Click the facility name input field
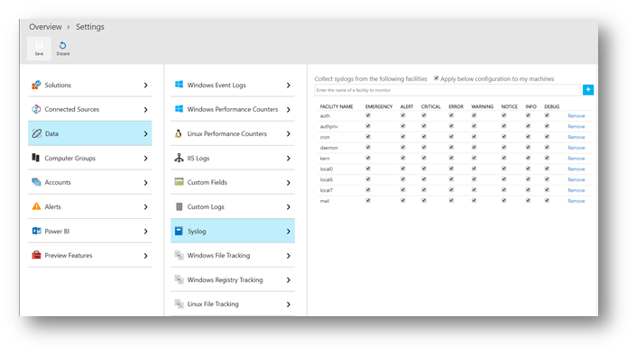 [447, 90]
